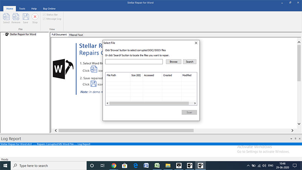Viewport: 302px width, 170px height.
Task: Open the volume tray icon
Action: tap(264, 165)
